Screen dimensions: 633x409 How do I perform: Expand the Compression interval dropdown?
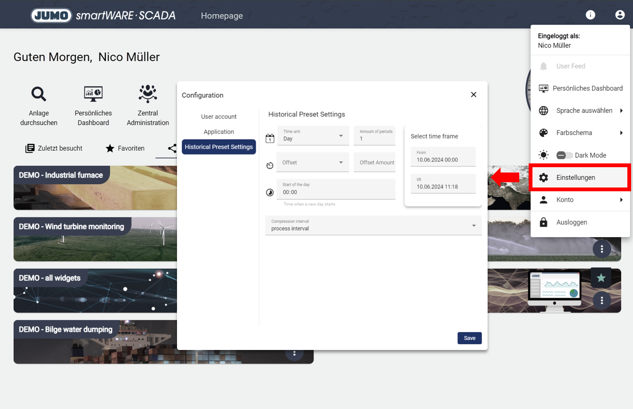point(373,226)
